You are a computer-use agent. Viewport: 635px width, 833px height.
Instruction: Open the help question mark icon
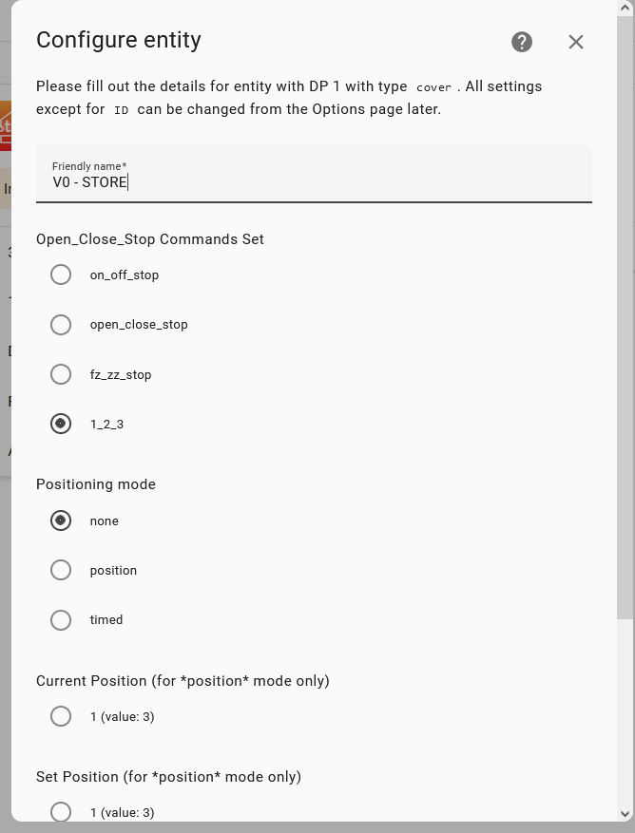[522, 42]
